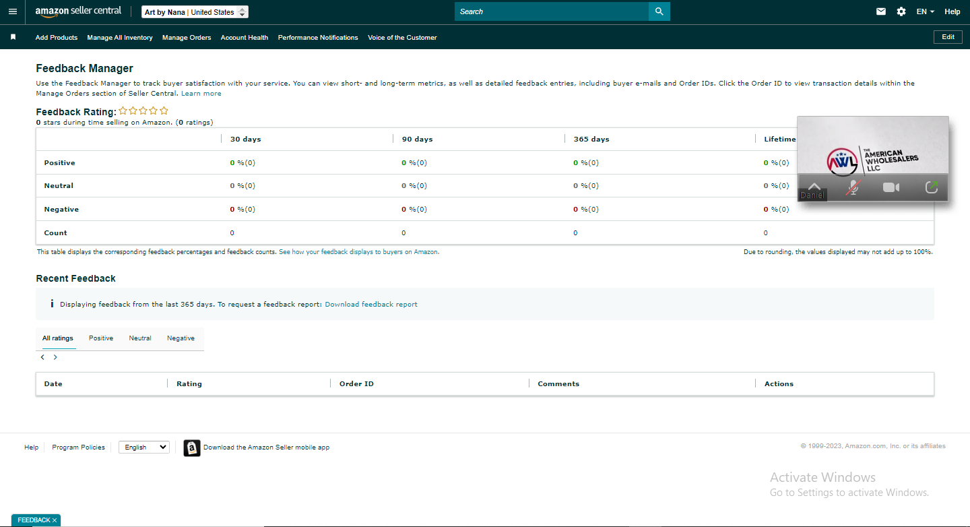Go to next page arrow
Viewport: 970px width, 527px height.
pyautogui.click(x=55, y=357)
